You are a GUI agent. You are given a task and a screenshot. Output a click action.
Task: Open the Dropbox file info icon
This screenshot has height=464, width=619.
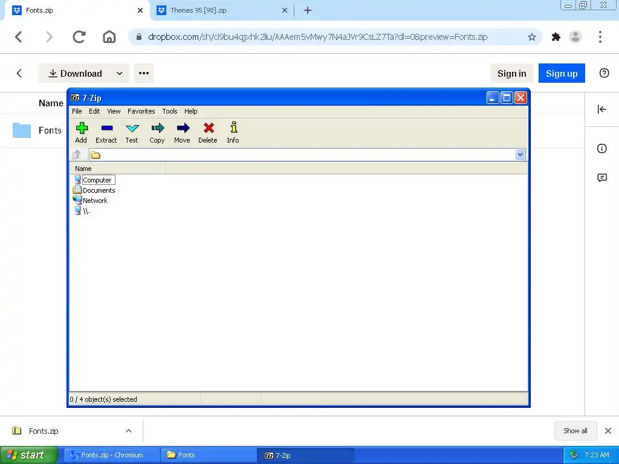[601, 149]
